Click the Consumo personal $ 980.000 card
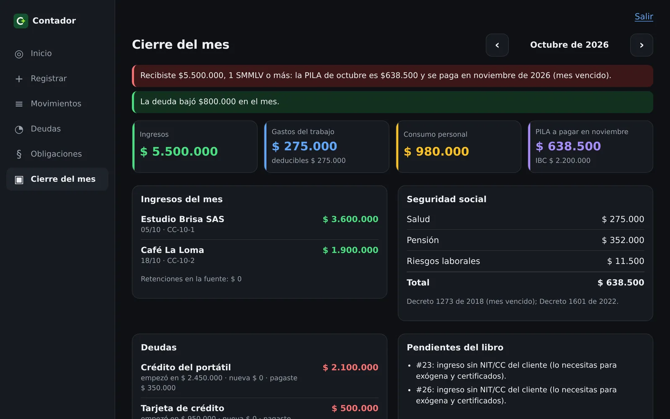Image resolution: width=670 pixels, height=419 pixels. (x=459, y=147)
